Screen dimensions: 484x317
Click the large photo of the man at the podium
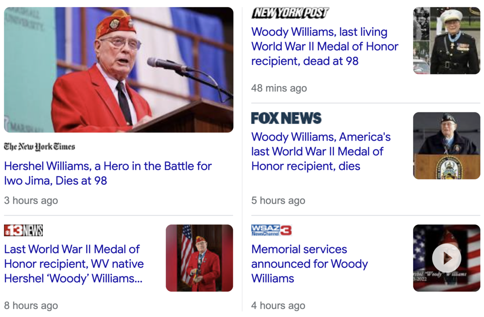(119, 70)
